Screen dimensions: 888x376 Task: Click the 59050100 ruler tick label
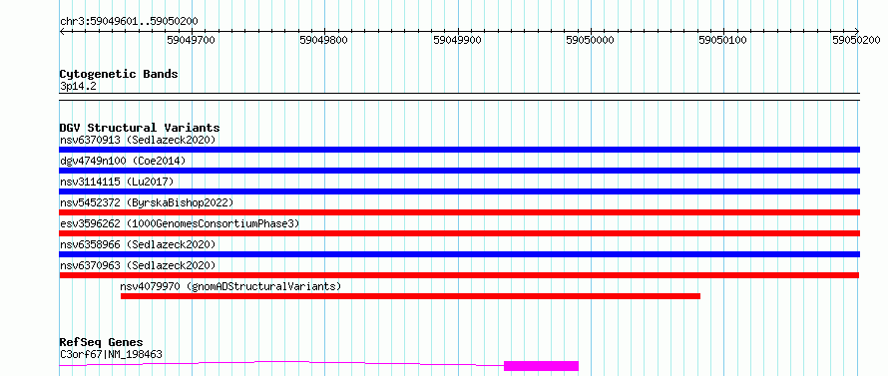(x=723, y=40)
